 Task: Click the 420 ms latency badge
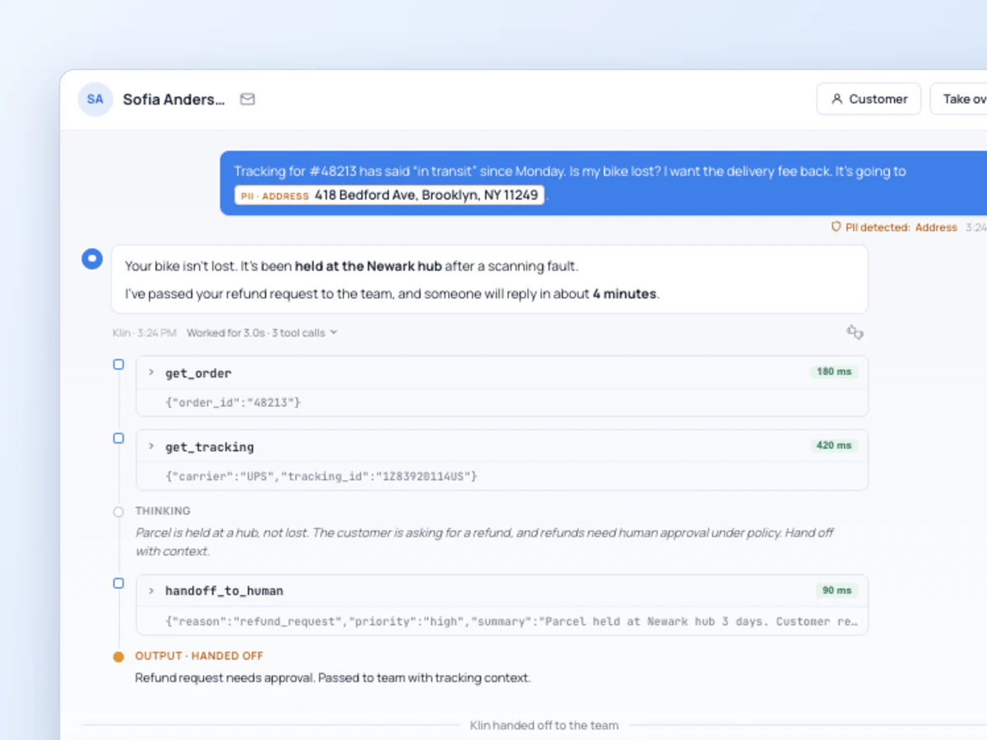point(834,446)
